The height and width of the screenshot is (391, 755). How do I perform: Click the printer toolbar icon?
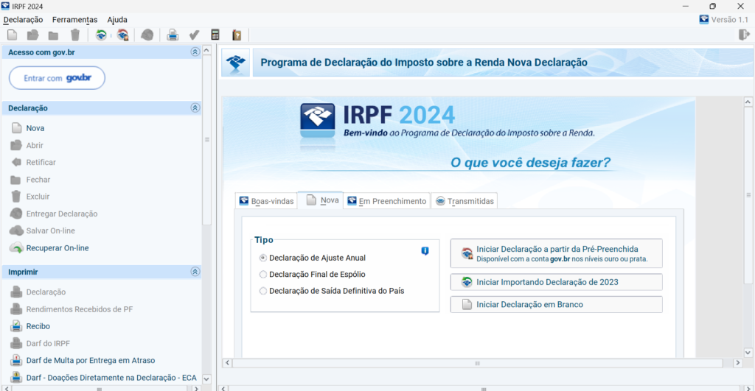(173, 35)
